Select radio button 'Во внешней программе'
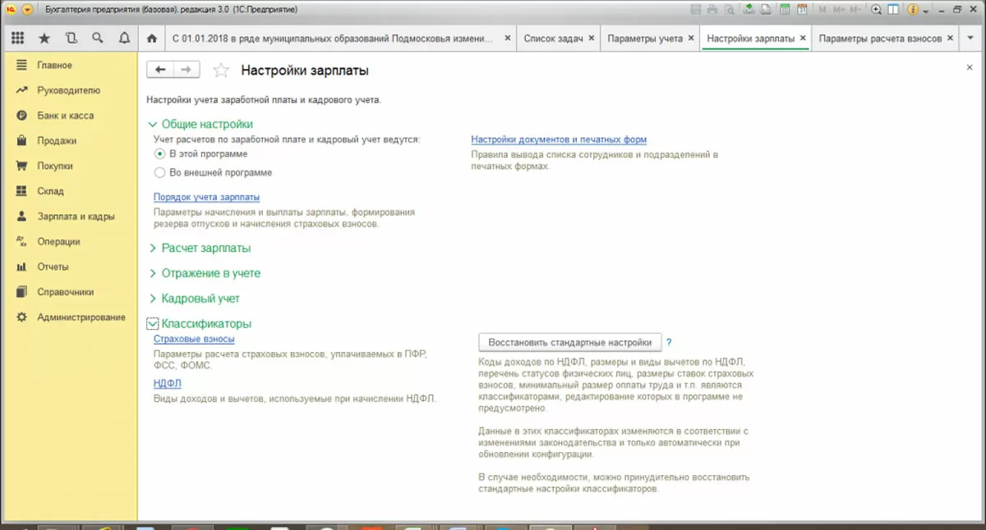This screenshot has width=986, height=530. (160, 172)
